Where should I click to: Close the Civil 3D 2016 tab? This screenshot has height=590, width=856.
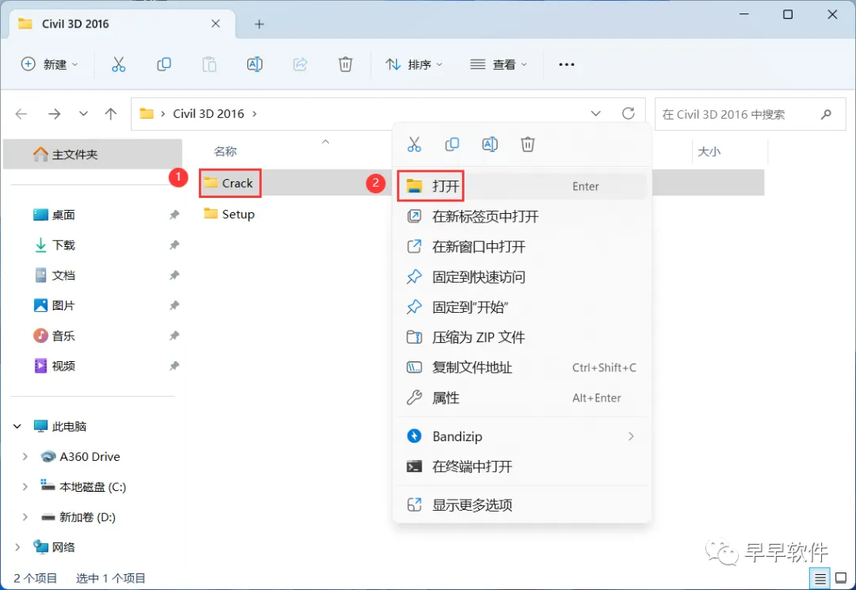click(216, 24)
